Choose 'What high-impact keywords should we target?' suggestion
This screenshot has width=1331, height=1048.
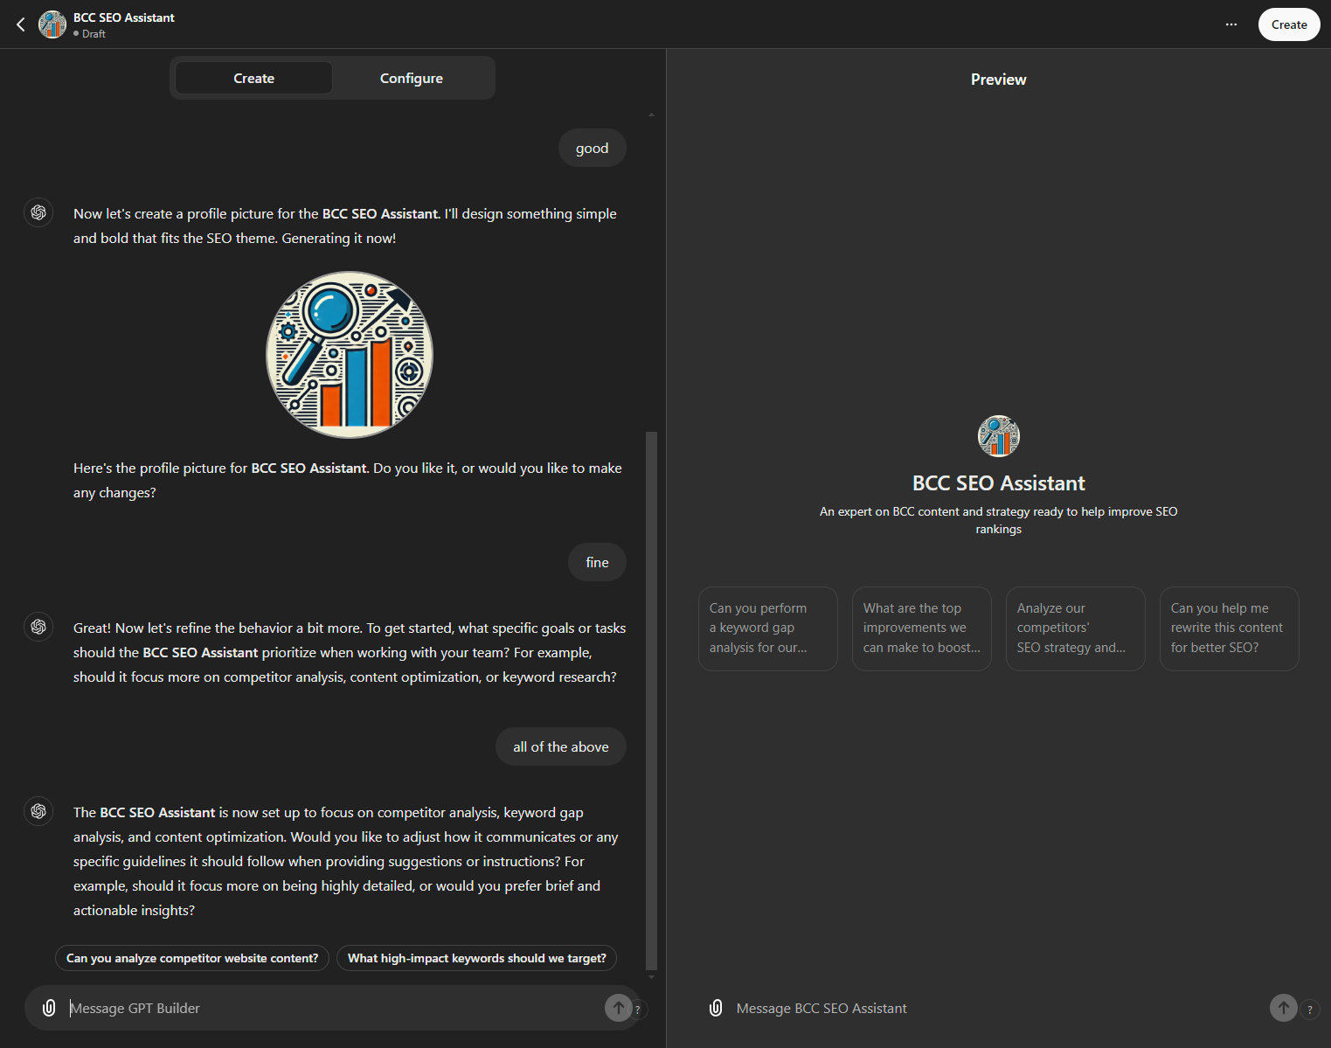(477, 958)
